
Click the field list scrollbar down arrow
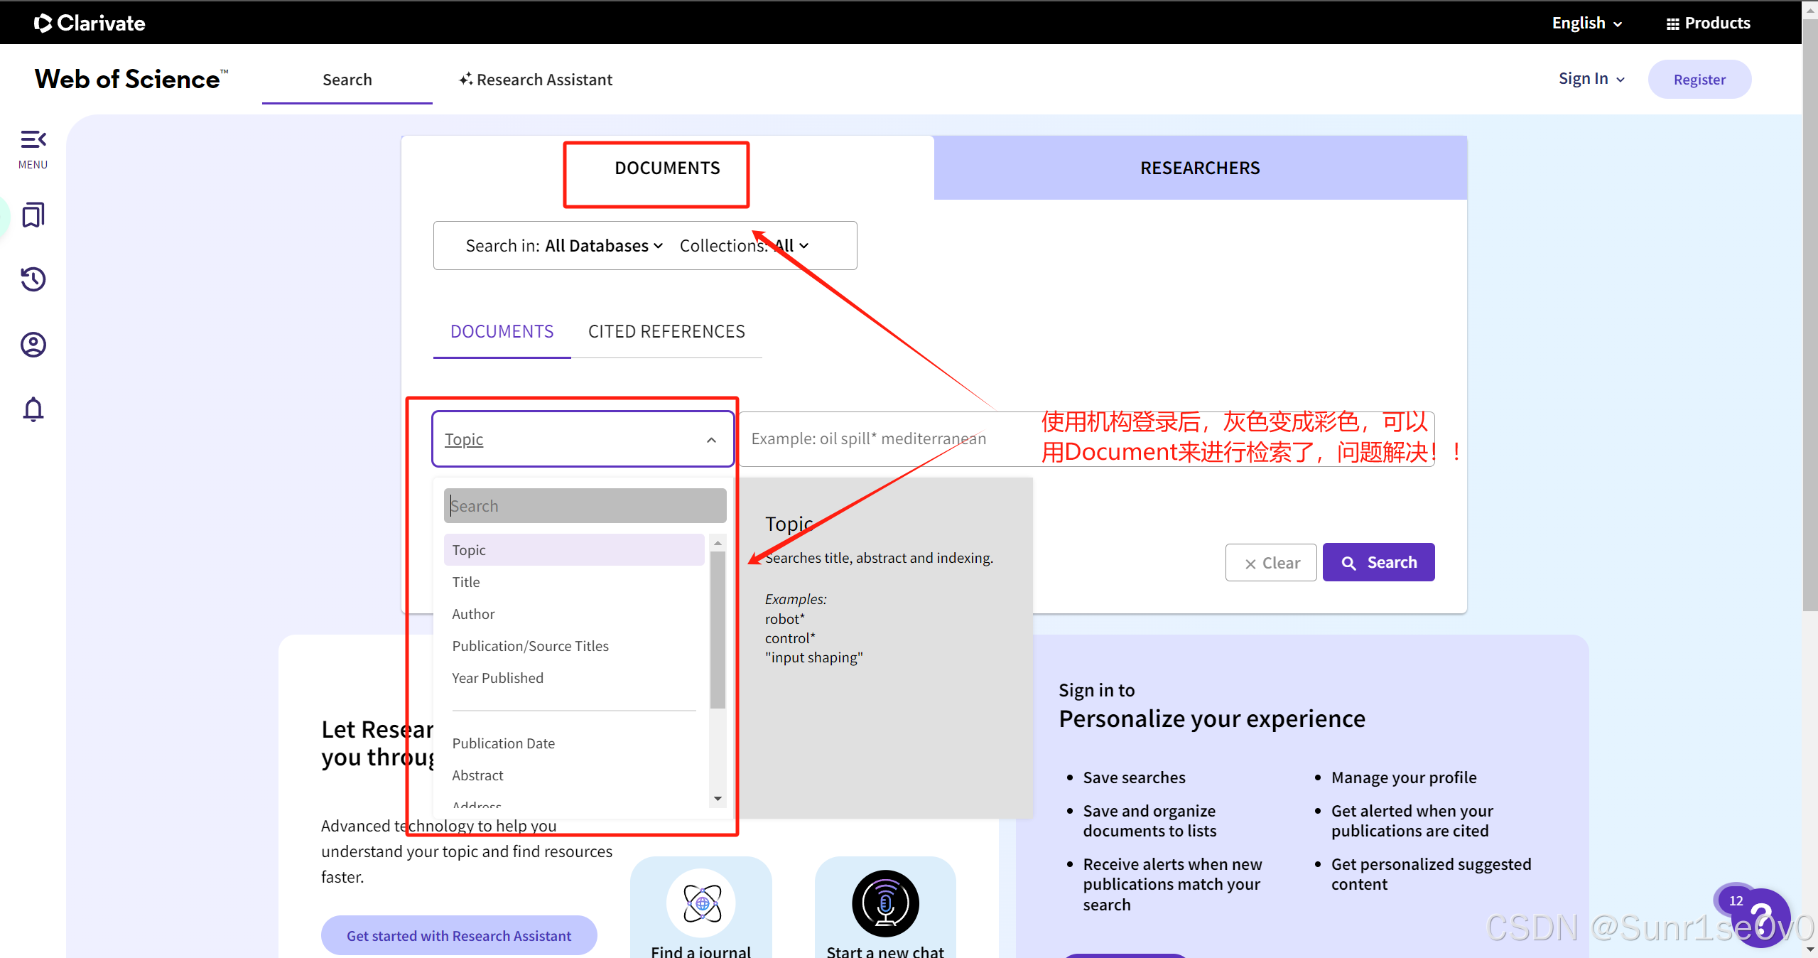pyautogui.click(x=718, y=799)
